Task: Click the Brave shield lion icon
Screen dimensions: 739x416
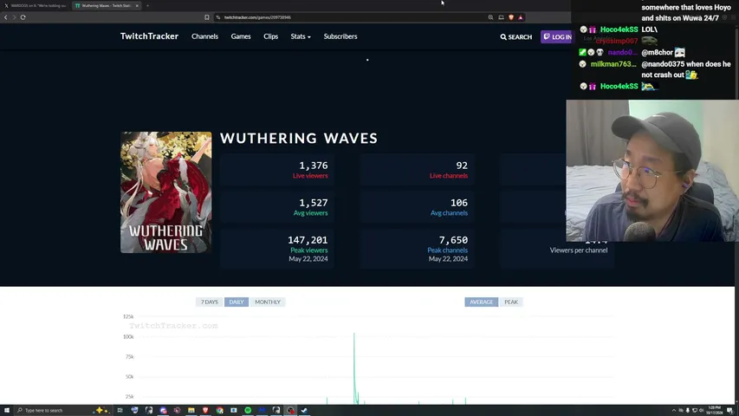Action: [x=511, y=17]
